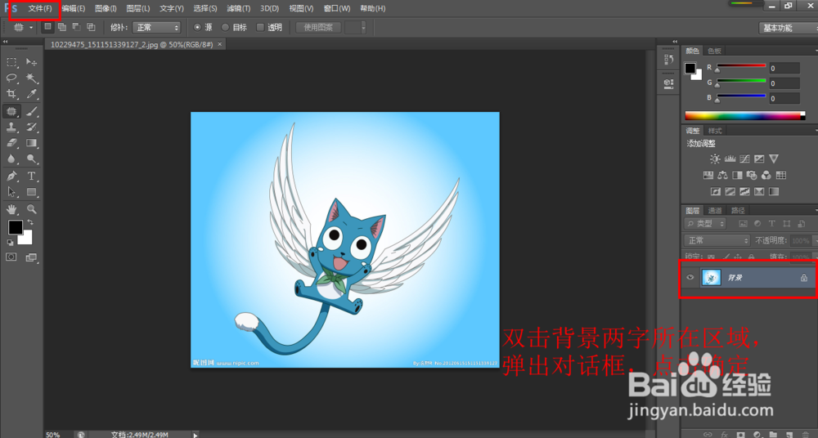Choose New selection mode in options bar
This screenshot has width=818, height=438.
pyautogui.click(x=47, y=27)
